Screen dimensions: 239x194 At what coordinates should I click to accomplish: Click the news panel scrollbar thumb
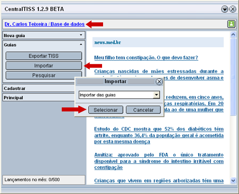point(233,77)
